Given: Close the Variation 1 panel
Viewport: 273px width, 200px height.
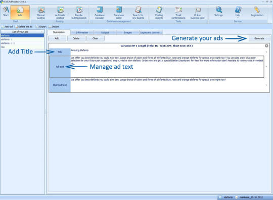Looking at the screenshot, I should tap(266, 46).
